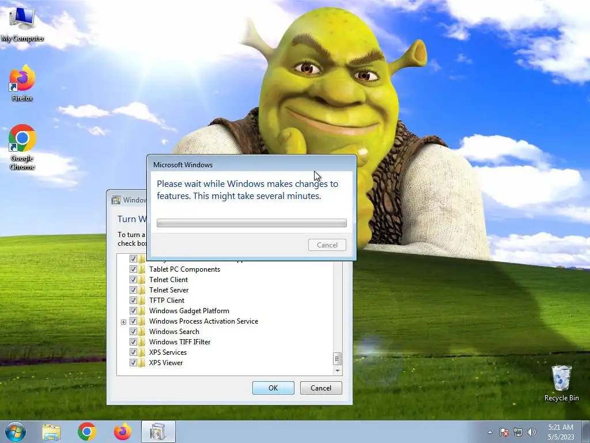The image size is (590, 443).
Task: Click the Windows Gadget Platform folder icon
Action: (142, 311)
